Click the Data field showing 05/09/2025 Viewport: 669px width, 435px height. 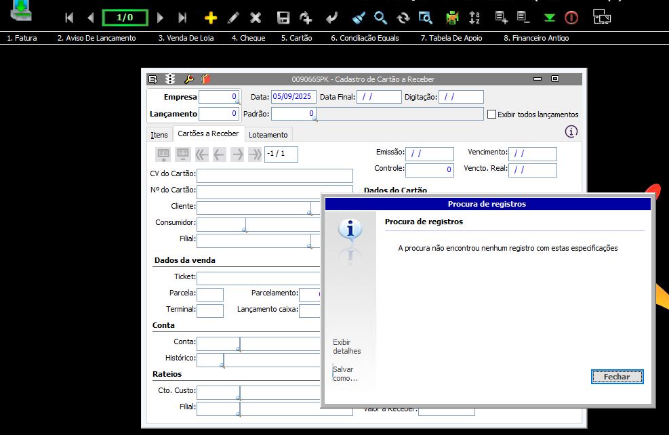coord(293,97)
